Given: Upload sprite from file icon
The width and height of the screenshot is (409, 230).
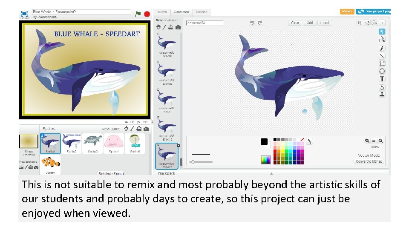Looking at the screenshot, I should 139,129.
